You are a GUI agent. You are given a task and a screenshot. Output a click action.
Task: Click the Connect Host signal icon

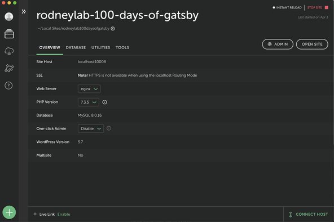tap(291, 214)
